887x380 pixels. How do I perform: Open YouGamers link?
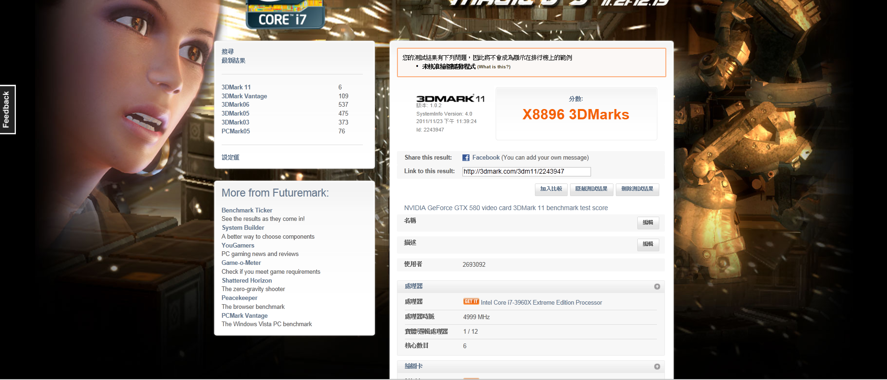tap(238, 245)
